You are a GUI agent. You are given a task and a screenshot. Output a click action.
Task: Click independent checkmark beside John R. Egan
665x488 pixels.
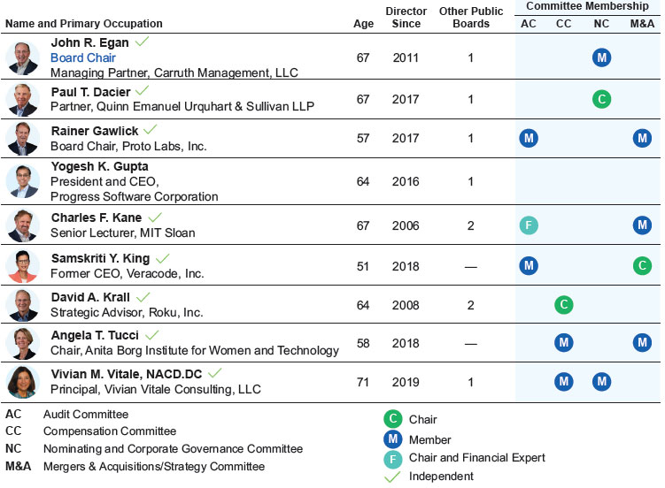click(142, 42)
